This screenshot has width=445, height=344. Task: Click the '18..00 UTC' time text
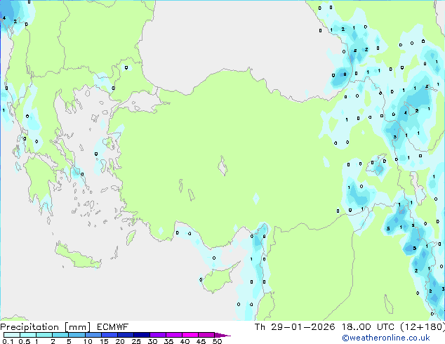[x=368, y=327]
